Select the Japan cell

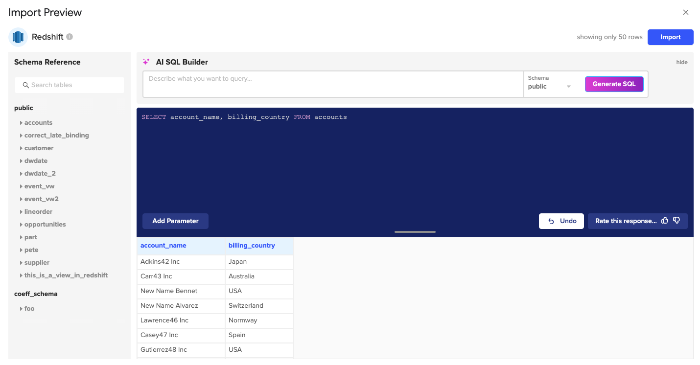coord(259,262)
